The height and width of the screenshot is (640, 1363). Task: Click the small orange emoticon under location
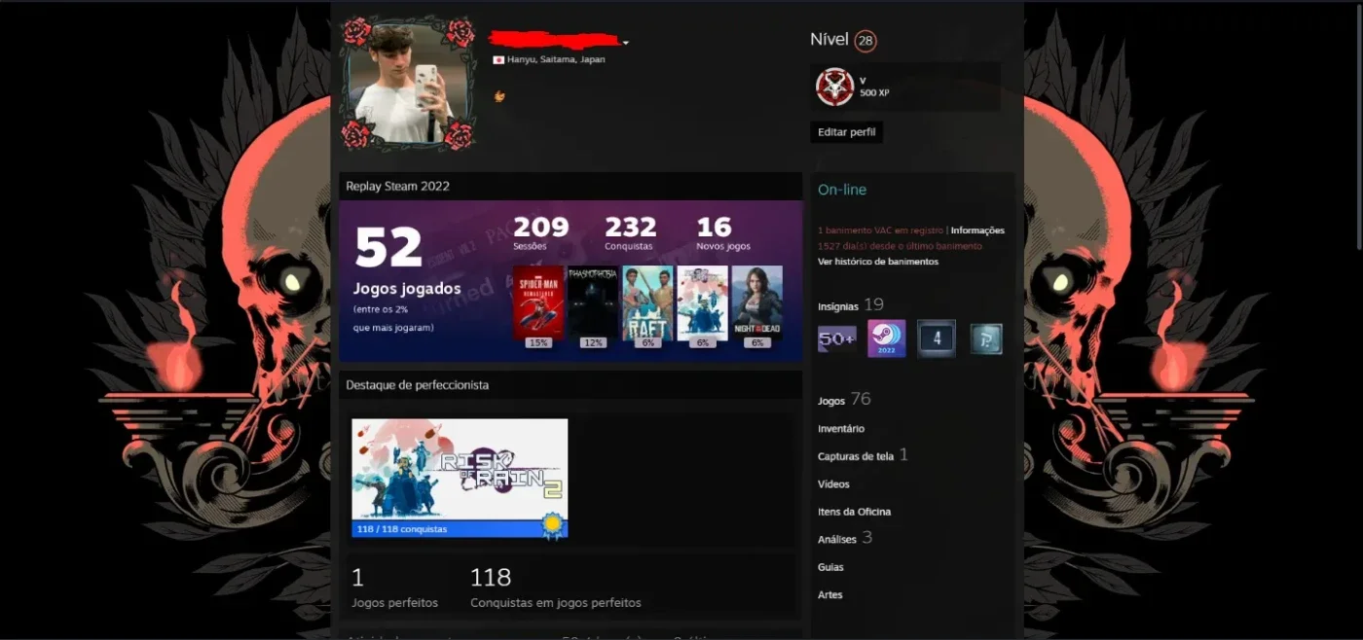[499, 96]
